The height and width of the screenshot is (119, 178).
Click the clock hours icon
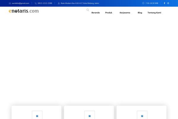[143, 3]
